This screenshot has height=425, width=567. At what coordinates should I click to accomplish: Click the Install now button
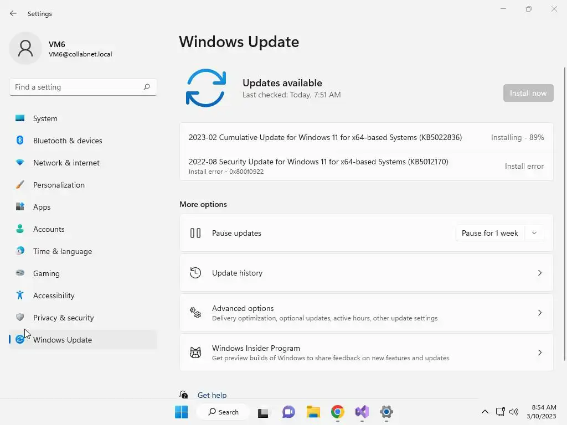[x=528, y=93]
